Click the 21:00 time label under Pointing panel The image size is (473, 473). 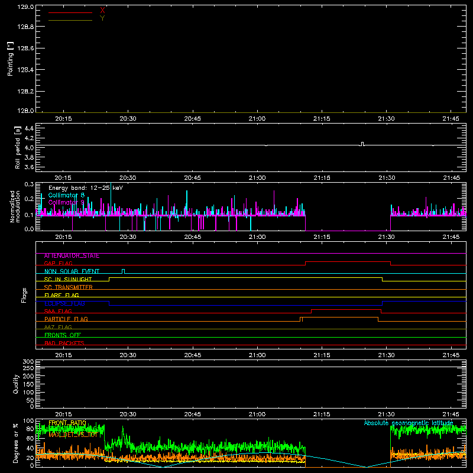(257, 119)
